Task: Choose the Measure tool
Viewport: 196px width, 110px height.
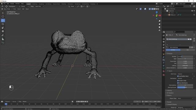Action: 3,39
